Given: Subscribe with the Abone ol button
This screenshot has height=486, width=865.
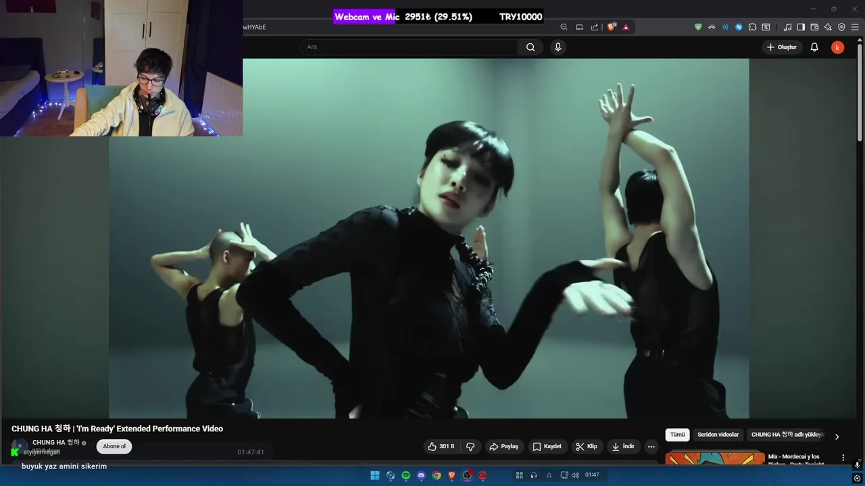Looking at the screenshot, I should point(114,446).
